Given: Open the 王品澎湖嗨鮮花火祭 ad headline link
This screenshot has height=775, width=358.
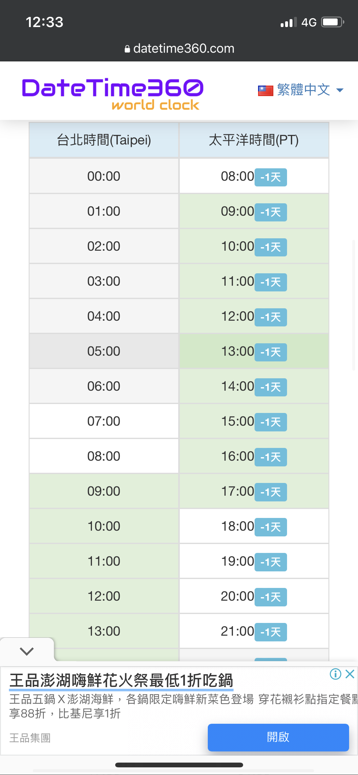Looking at the screenshot, I should click(x=121, y=681).
